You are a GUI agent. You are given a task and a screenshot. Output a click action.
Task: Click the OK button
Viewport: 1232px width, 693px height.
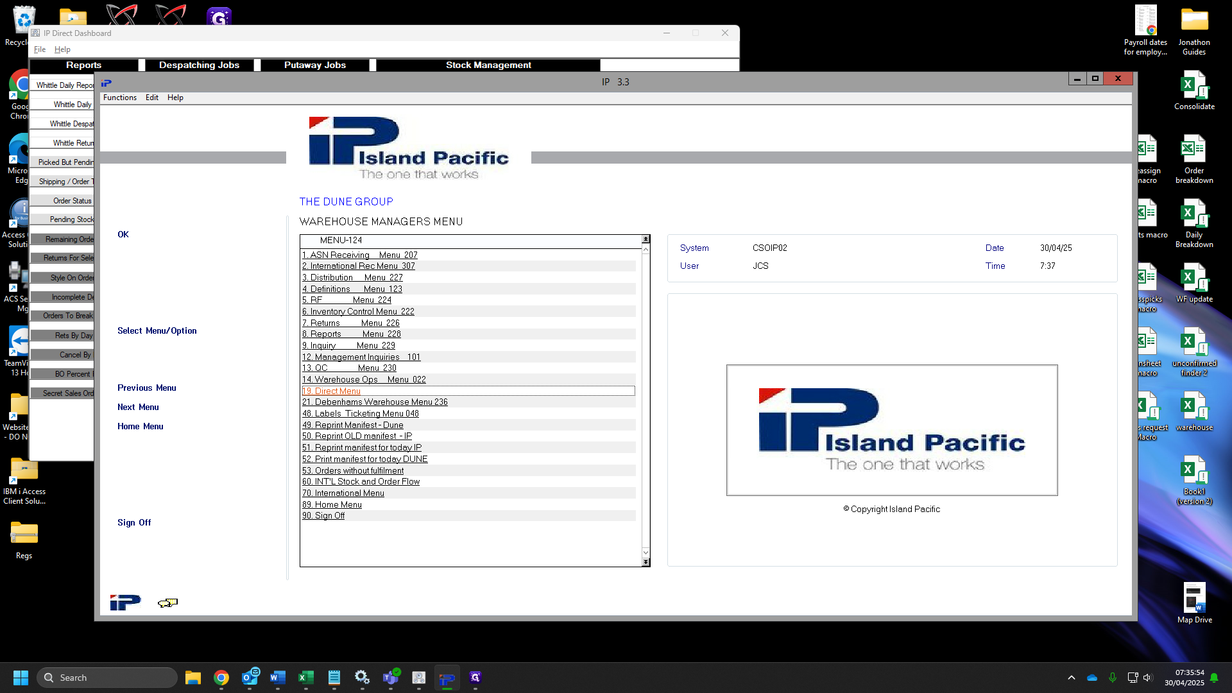tap(123, 234)
